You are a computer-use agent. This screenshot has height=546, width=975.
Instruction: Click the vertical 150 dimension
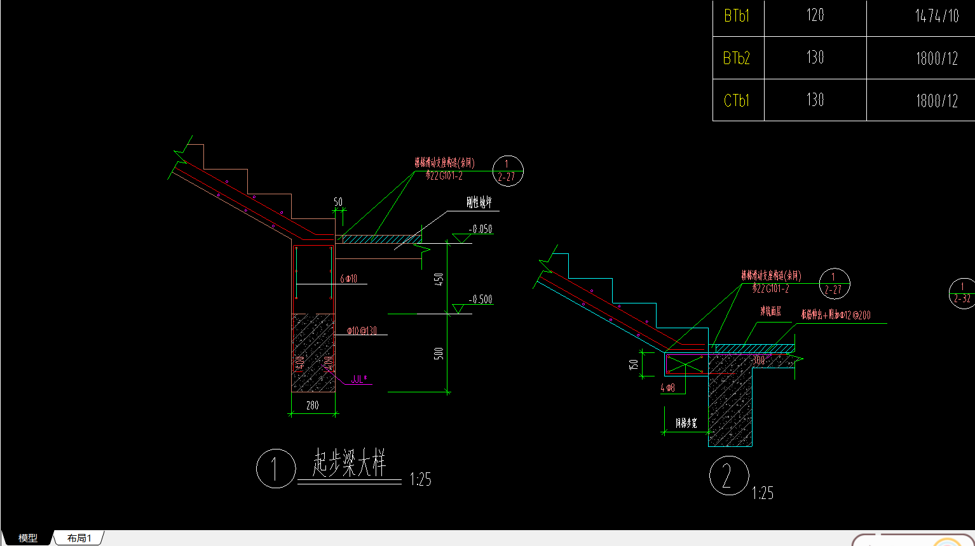634,364
